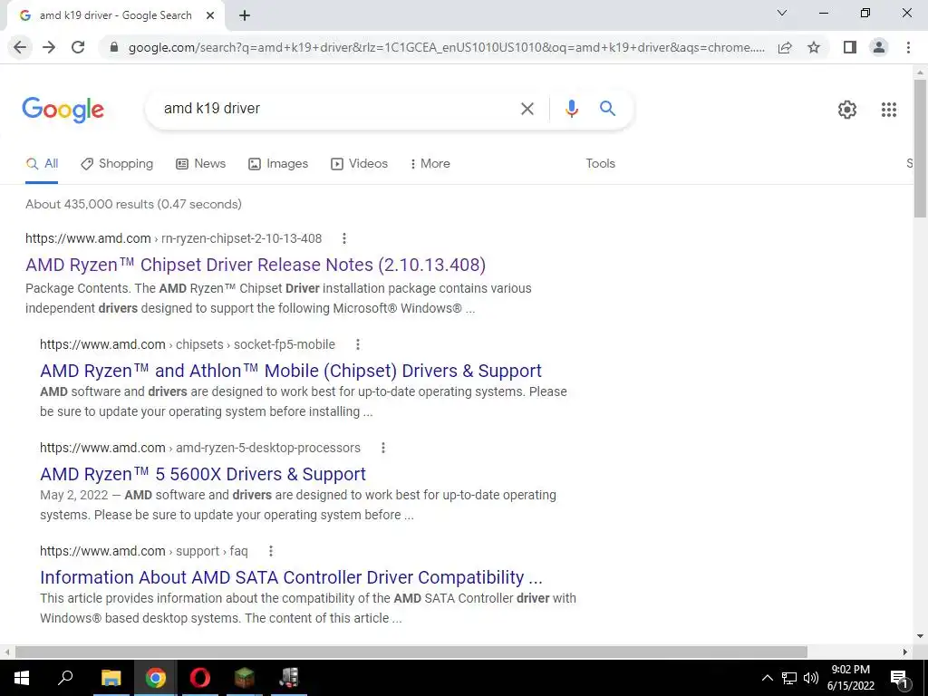
Task: Open the Chrome profile avatar
Action: tap(879, 47)
